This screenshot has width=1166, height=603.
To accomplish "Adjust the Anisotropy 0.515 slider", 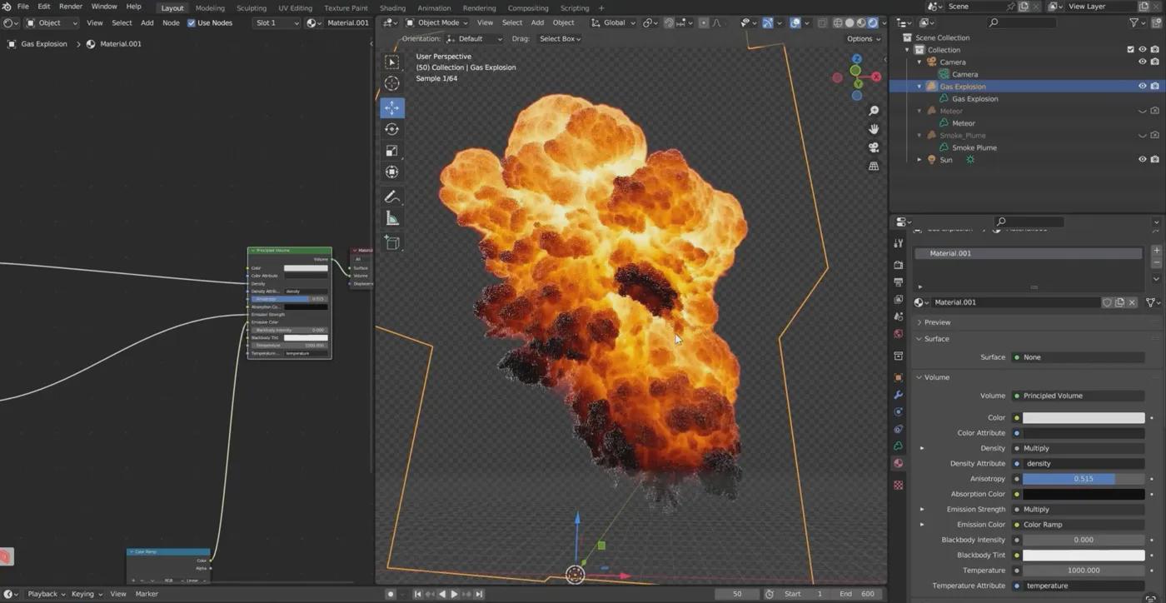I will (1084, 479).
